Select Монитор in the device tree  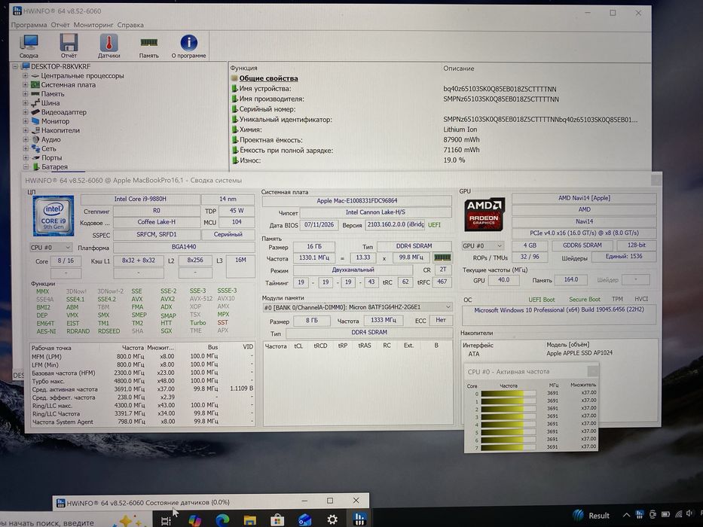pyautogui.click(x=55, y=121)
